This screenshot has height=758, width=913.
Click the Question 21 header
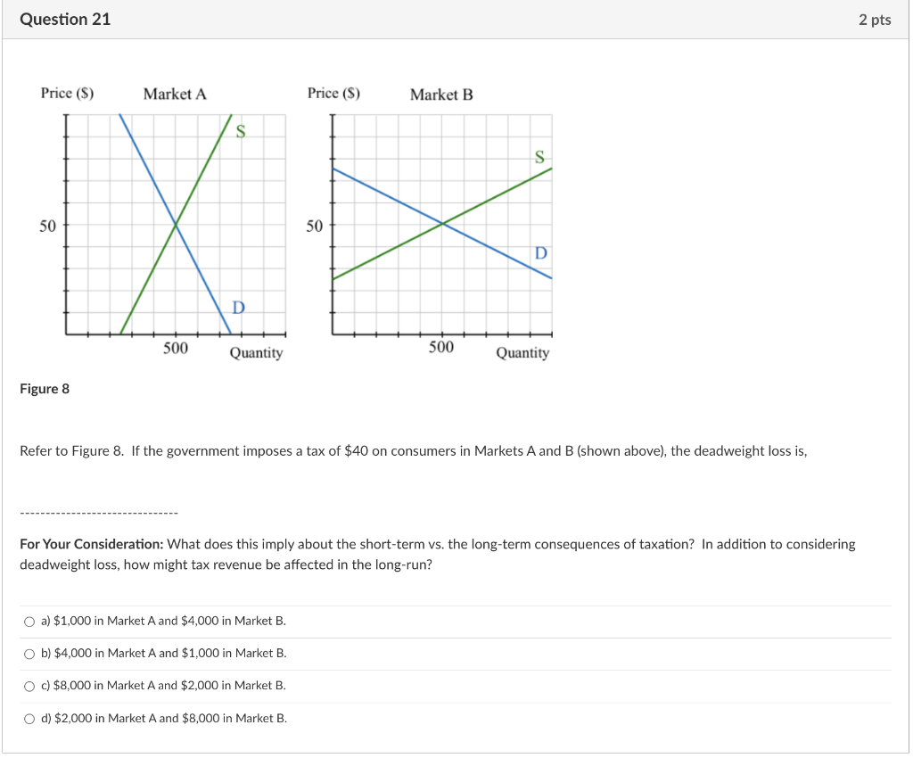[x=65, y=19]
